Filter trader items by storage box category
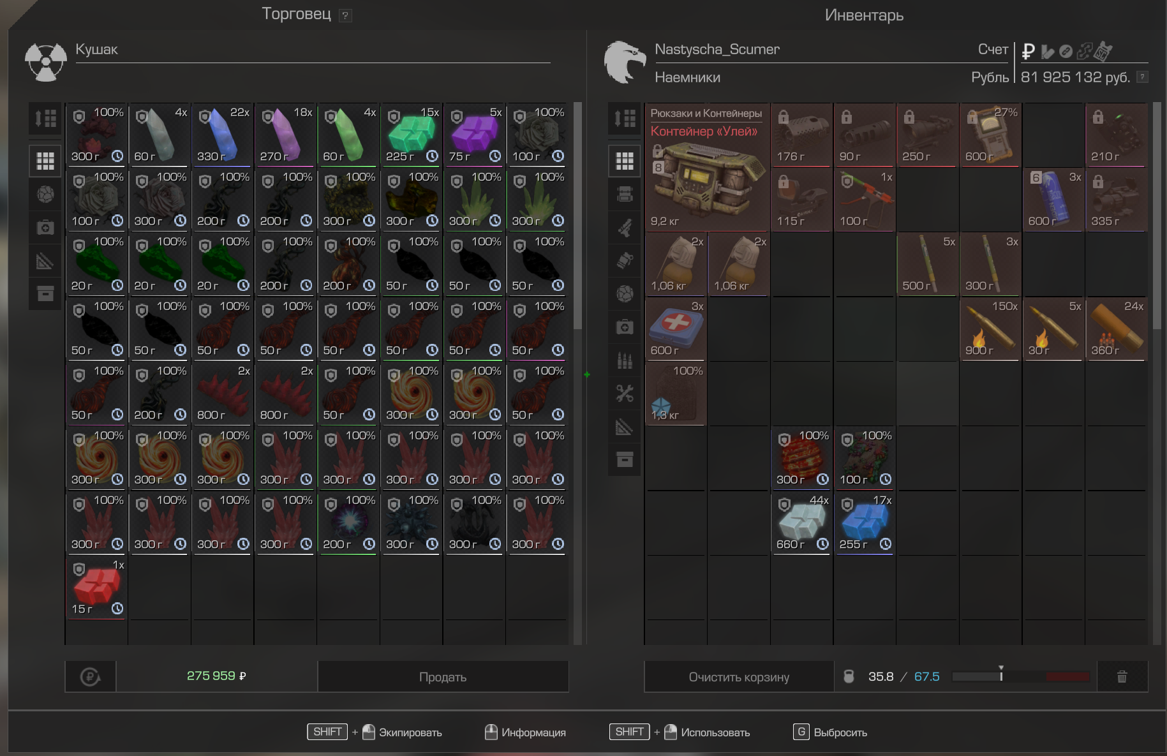 [45, 293]
